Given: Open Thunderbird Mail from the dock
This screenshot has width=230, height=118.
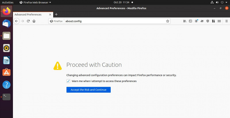Looking at the screenshot, I should pos(6,24).
